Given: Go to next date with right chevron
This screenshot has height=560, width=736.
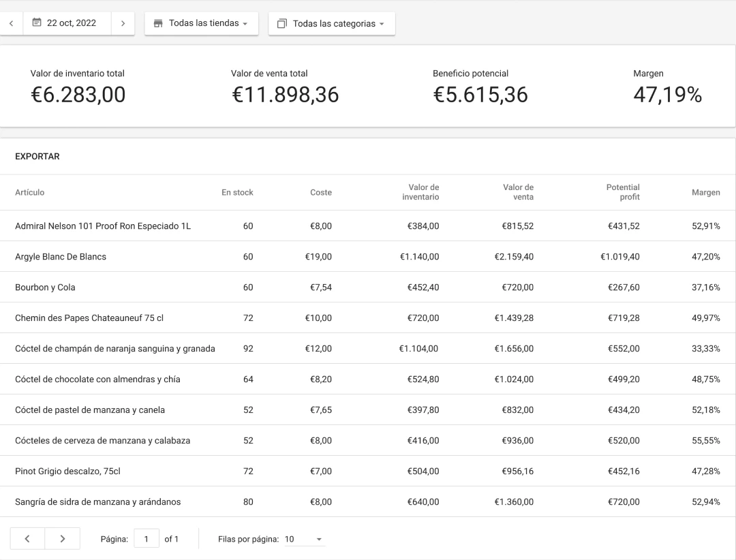Looking at the screenshot, I should pos(123,23).
